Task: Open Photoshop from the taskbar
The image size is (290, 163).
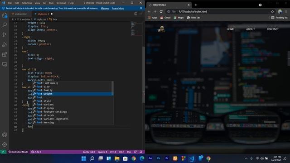Action: click(159, 158)
